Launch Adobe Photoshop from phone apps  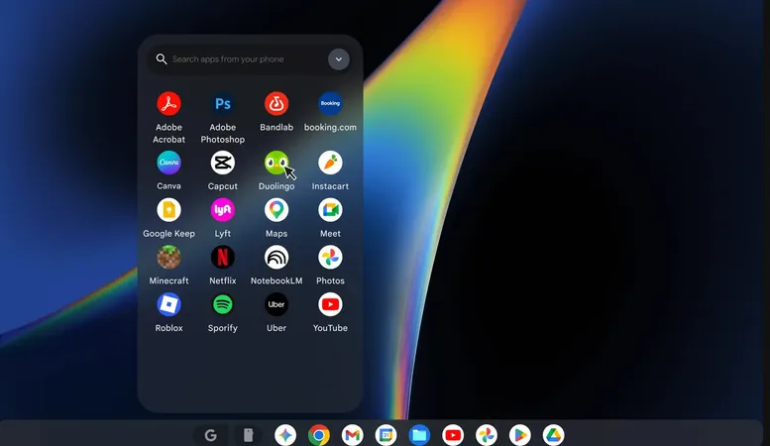tap(222, 104)
